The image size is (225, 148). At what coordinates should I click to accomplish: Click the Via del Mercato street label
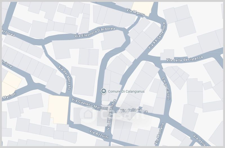pyautogui.click(x=65, y=78)
